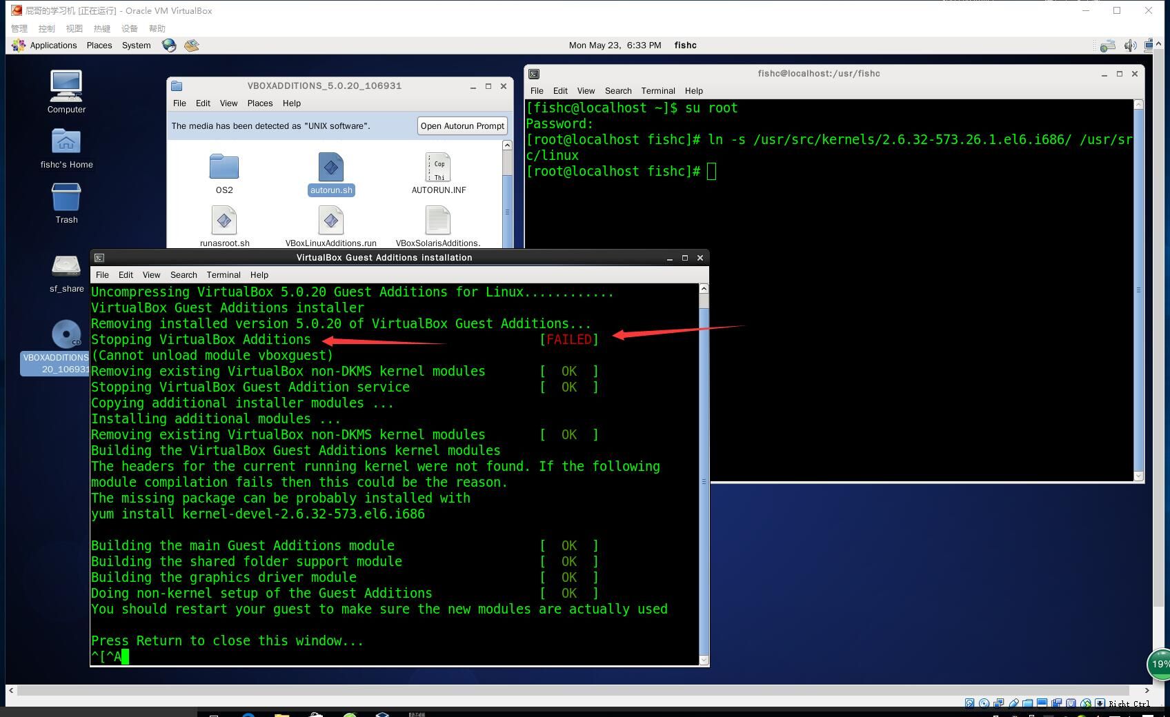The image size is (1170, 717).
Task: Click VirtualBox optical disc status icon
Action: click(x=984, y=703)
